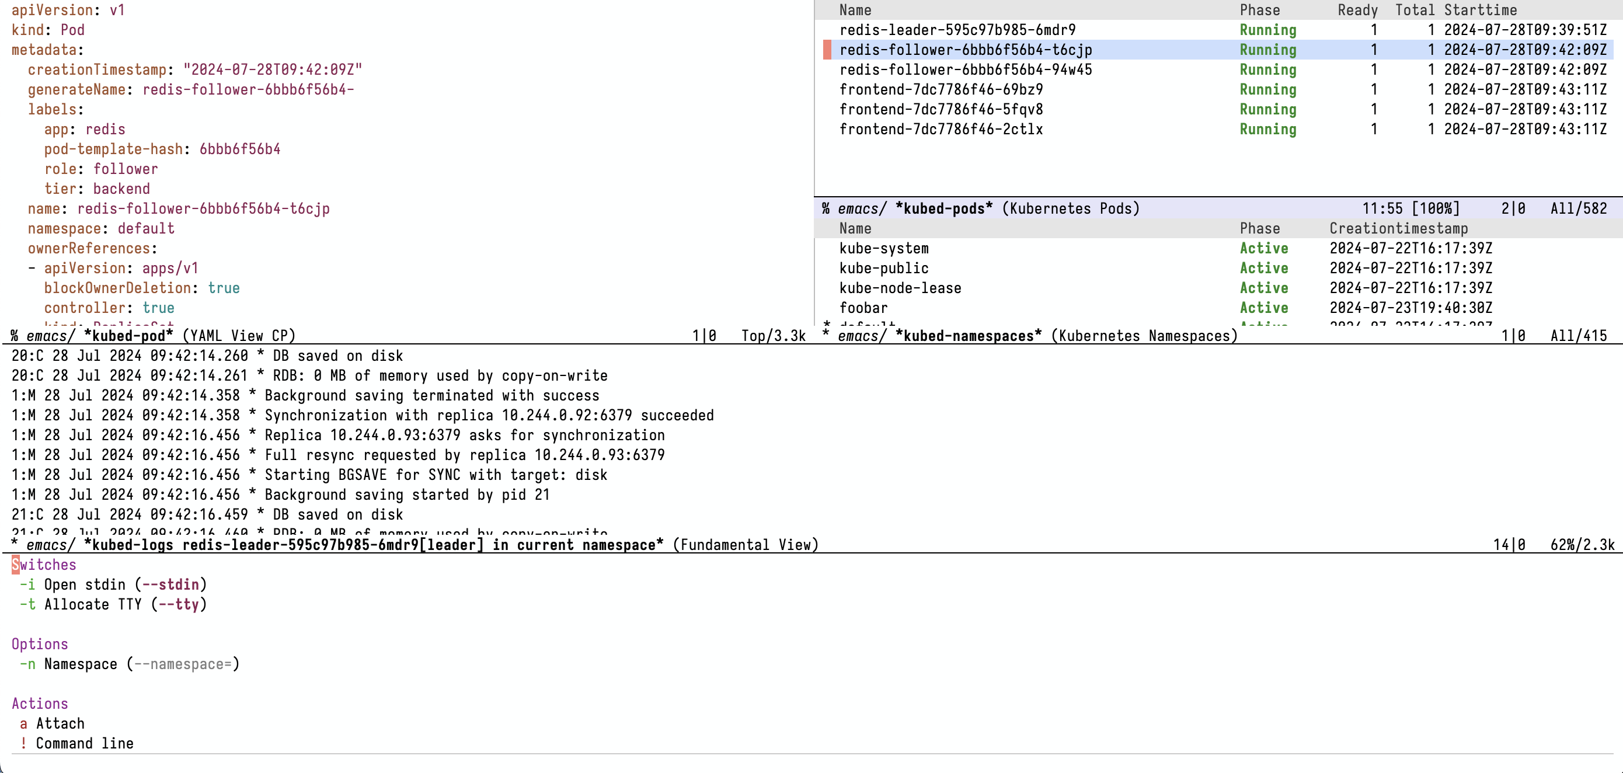1623x773 pixels.
Task: Select pod redis-follower-6bbb6f56b4-94w45
Action: 965,69
